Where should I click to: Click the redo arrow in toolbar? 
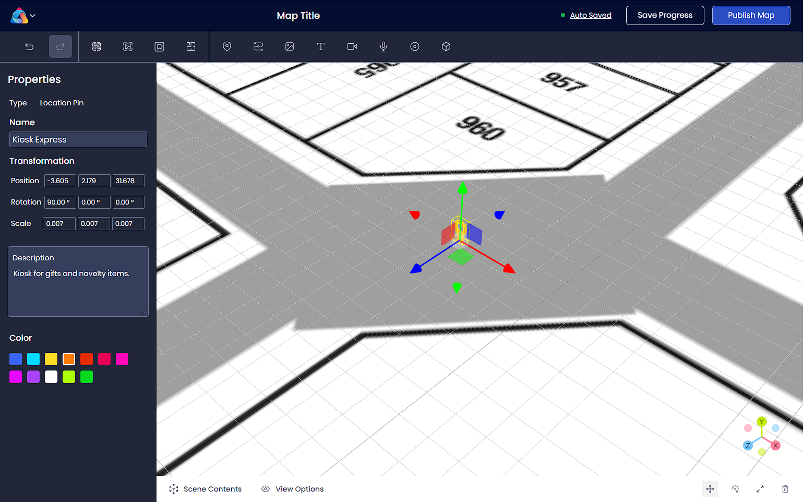(x=61, y=46)
